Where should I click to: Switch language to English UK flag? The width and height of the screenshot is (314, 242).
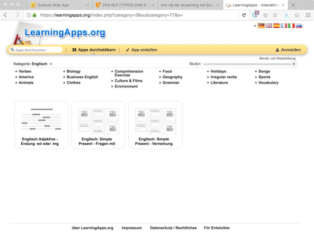click(269, 26)
